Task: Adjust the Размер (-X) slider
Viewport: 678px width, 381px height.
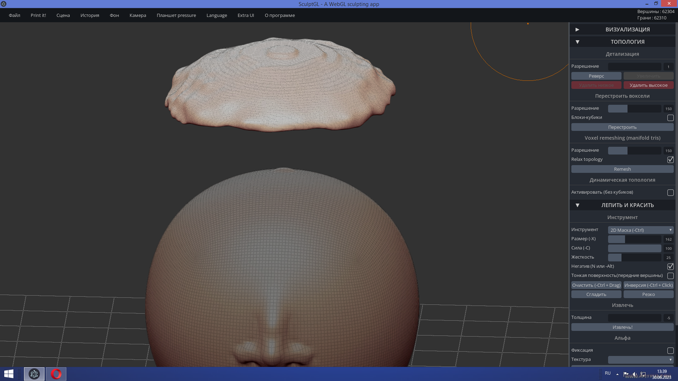Action: (x=635, y=239)
